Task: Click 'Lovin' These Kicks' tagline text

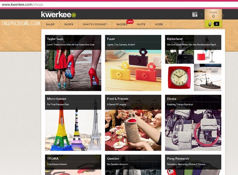Action: tap(71, 45)
